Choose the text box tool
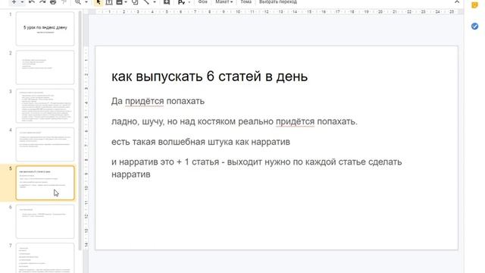Screen dimensions: 485x273 coord(109,2)
